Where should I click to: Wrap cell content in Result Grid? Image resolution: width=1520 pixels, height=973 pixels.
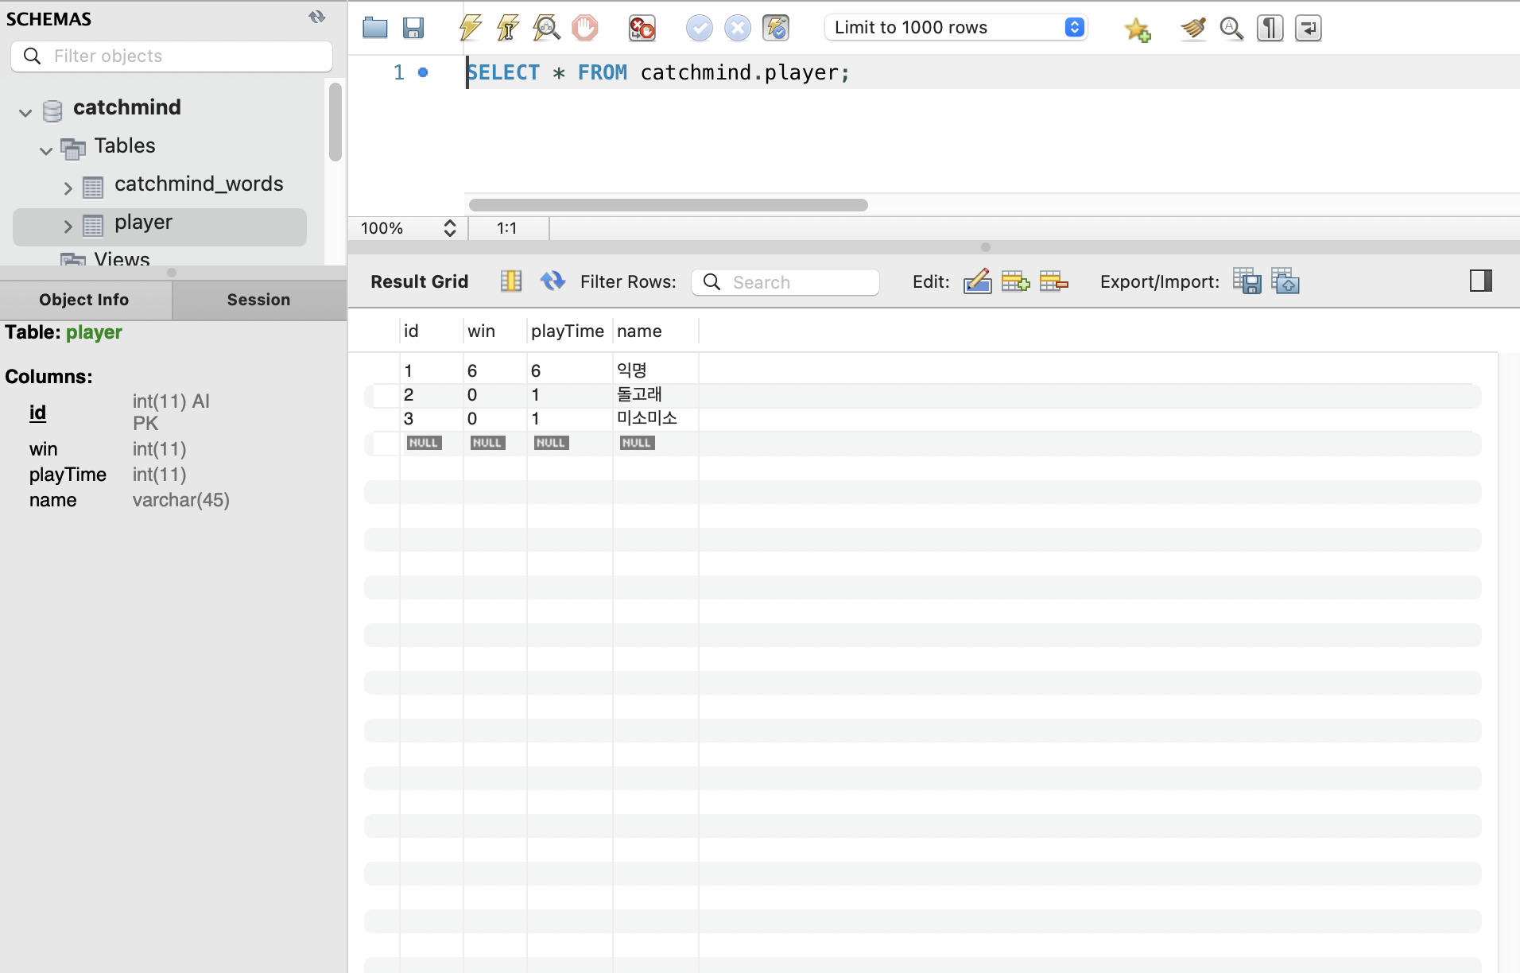511,281
